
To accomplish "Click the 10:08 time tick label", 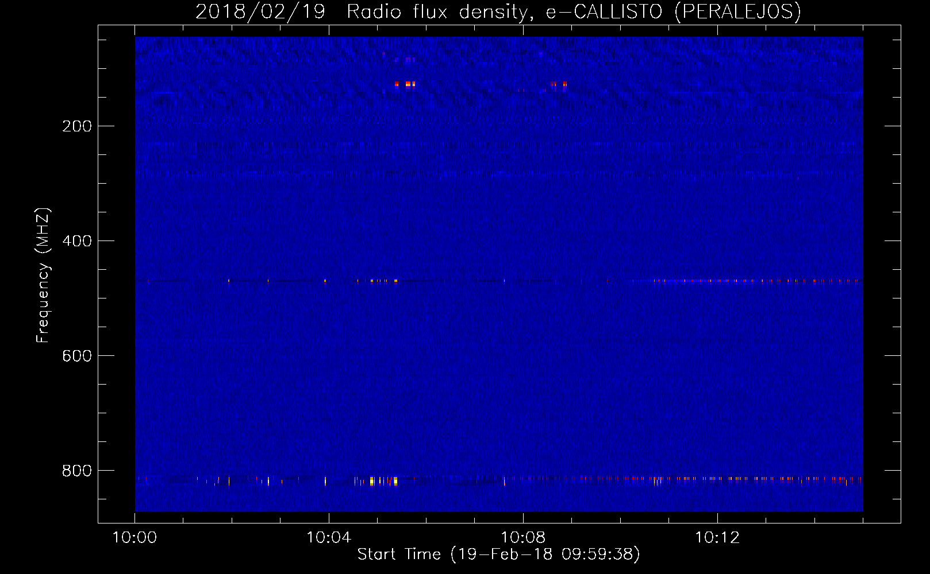I will click(x=523, y=538).
